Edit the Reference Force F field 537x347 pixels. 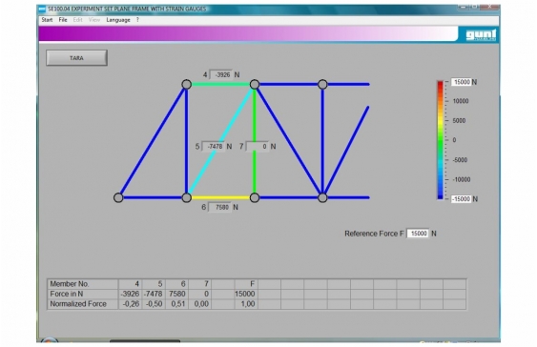pos(418,234)
